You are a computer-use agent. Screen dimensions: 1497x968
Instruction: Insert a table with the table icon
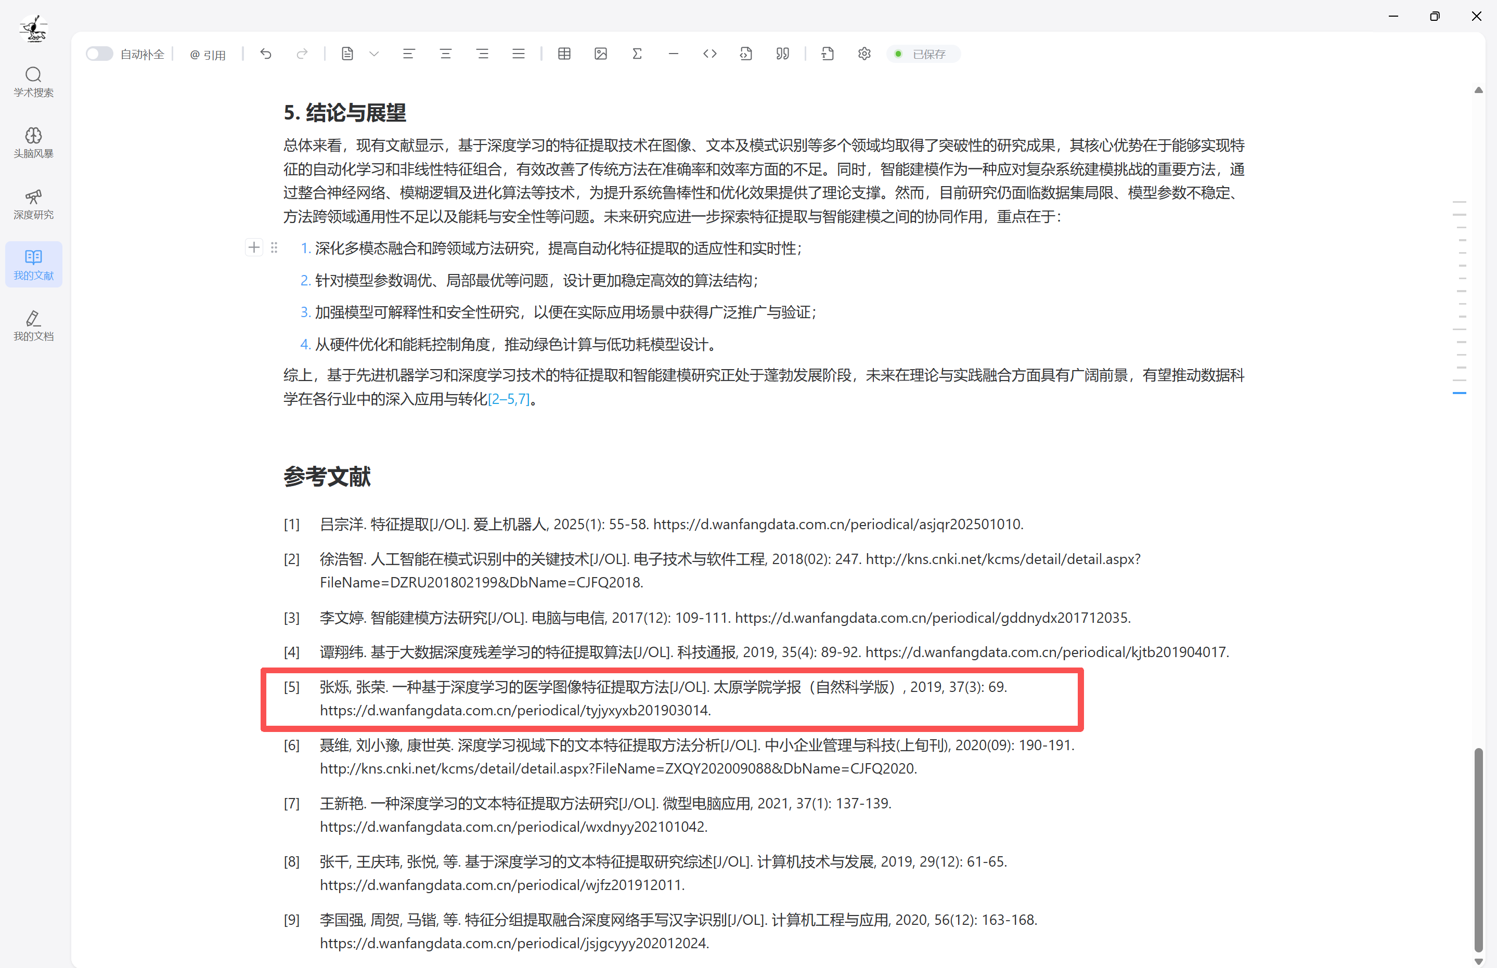pyautogui.click(x=564, y=54)
